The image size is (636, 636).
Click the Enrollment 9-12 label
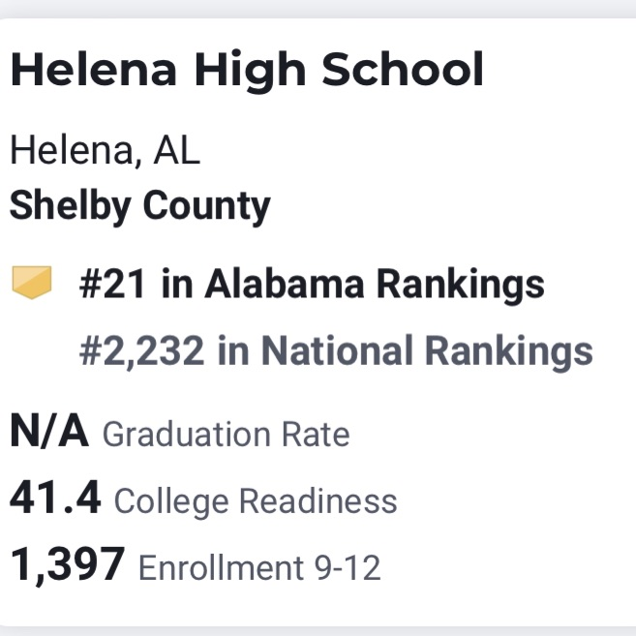[259, 567]
